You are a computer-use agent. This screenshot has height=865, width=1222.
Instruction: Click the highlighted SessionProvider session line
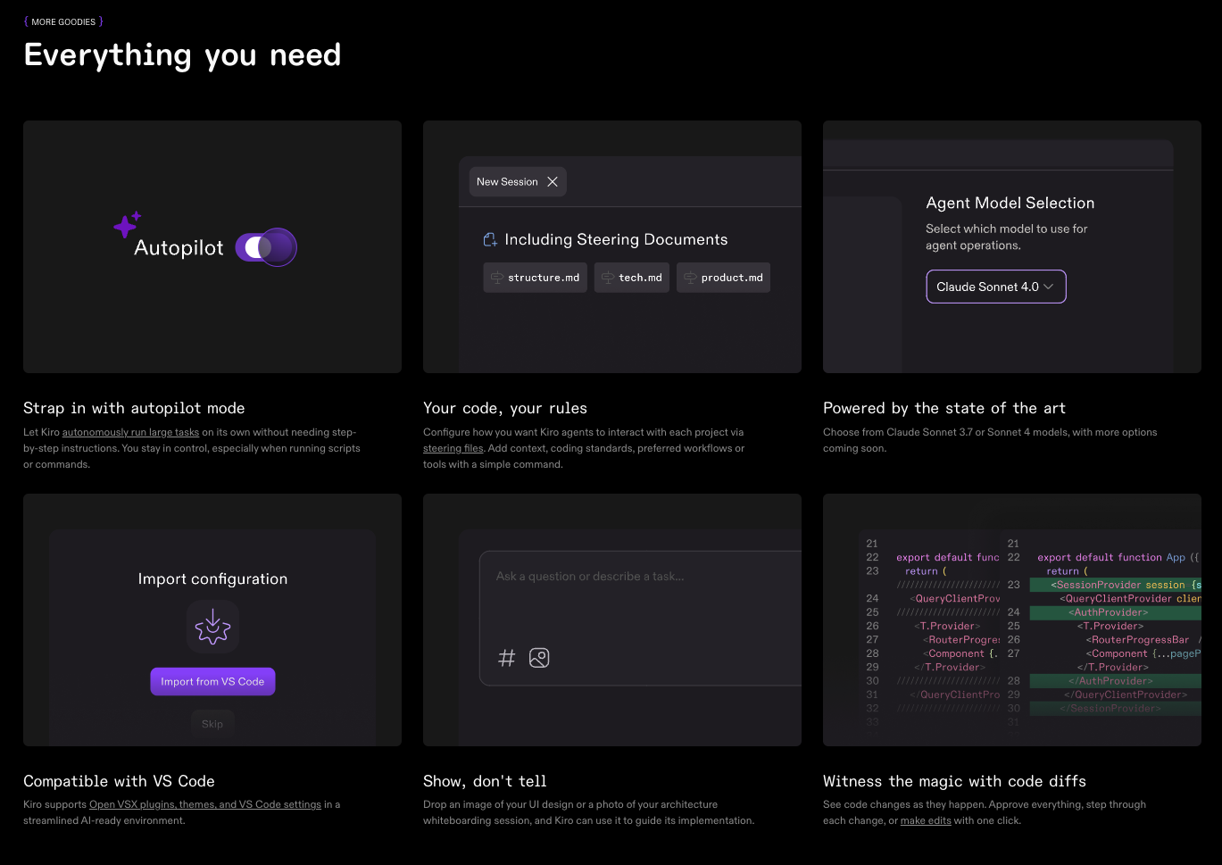click(1115, 585)
